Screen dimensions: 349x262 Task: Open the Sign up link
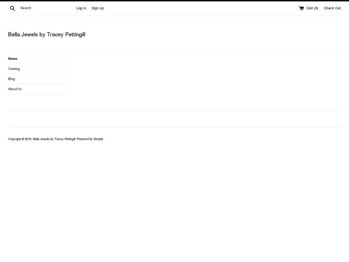(98, 8)
